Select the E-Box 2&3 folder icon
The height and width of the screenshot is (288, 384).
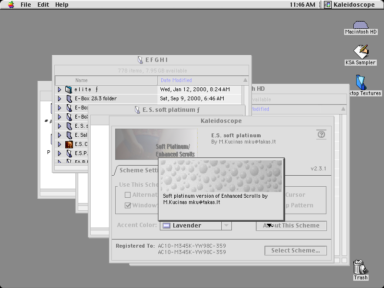coord(69,98)
